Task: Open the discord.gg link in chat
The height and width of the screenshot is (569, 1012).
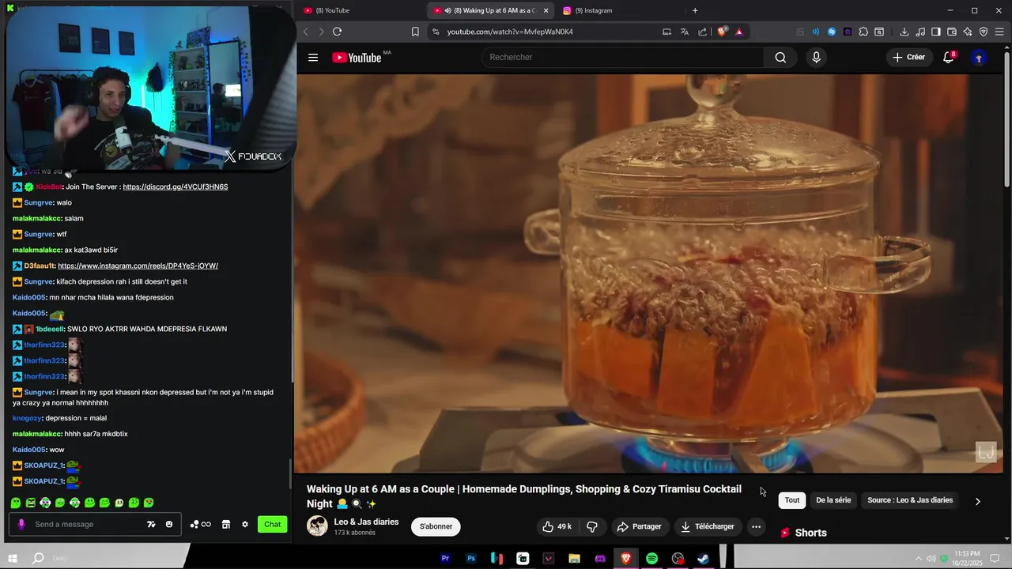Action: [176, 187]
